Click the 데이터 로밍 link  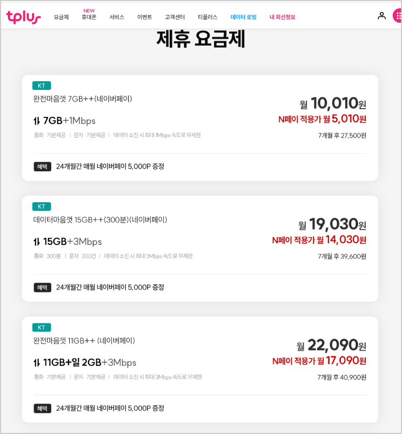[243, 17]
